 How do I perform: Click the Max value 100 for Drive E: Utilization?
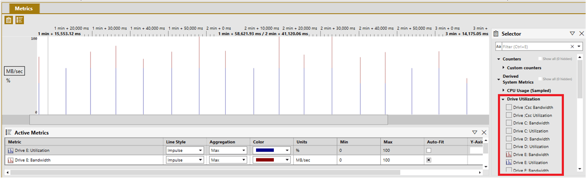(x=387, y=150)
